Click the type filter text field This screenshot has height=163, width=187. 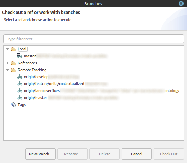pyautogui.click(x=94, y=39)
